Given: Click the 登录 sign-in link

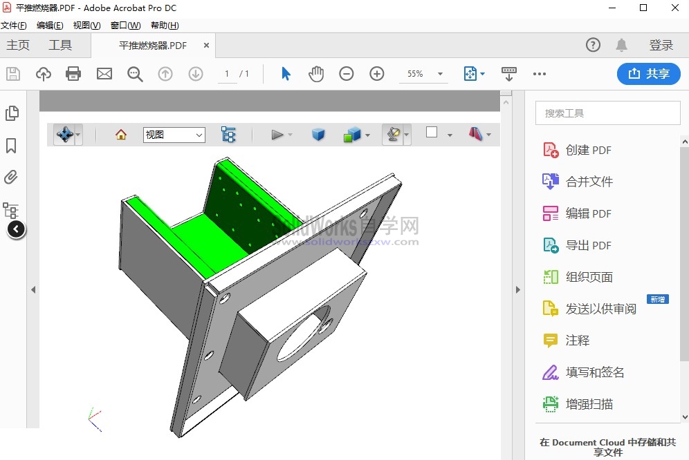Looking at the screenshot, I should tap(661, 46).
